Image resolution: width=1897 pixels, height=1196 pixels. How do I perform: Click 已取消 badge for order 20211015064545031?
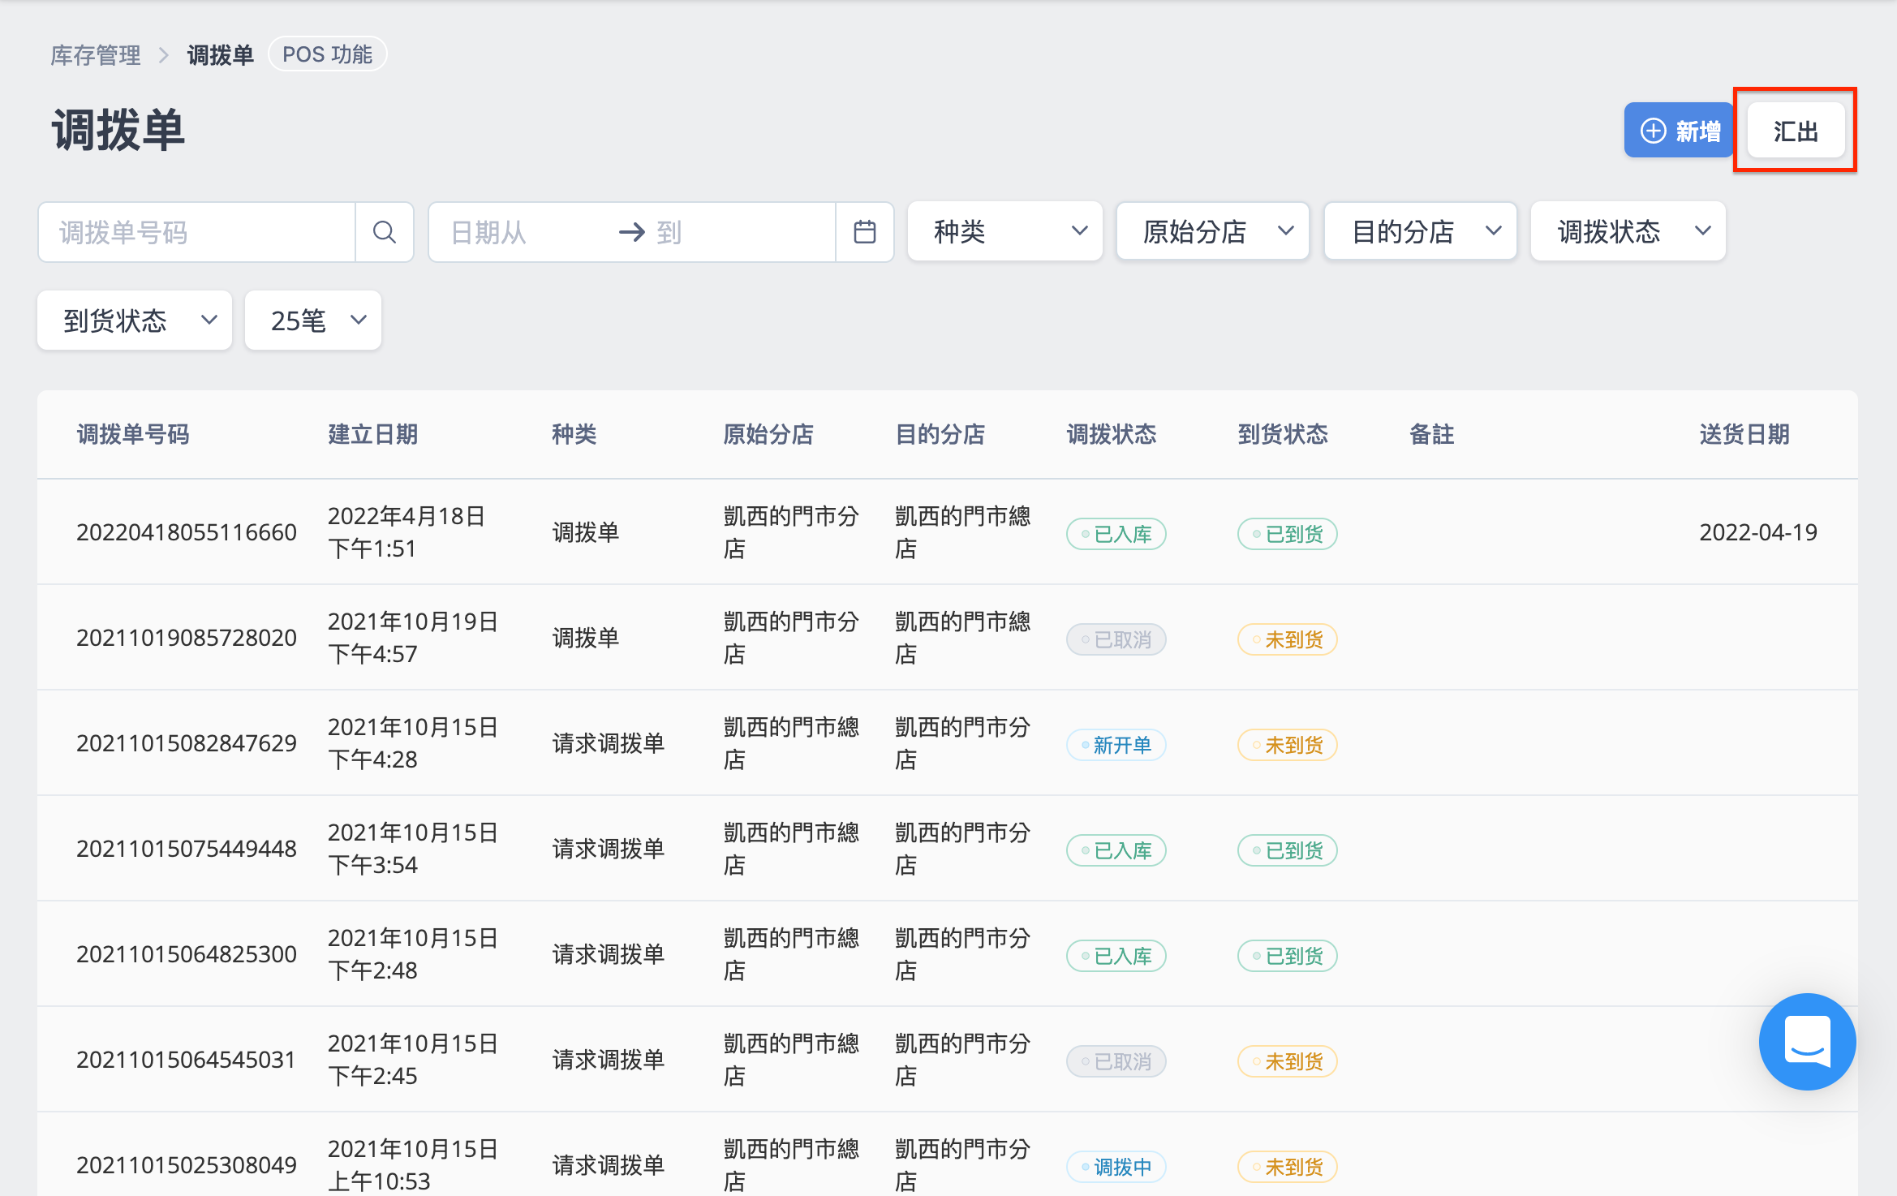pos(1116,1061)
